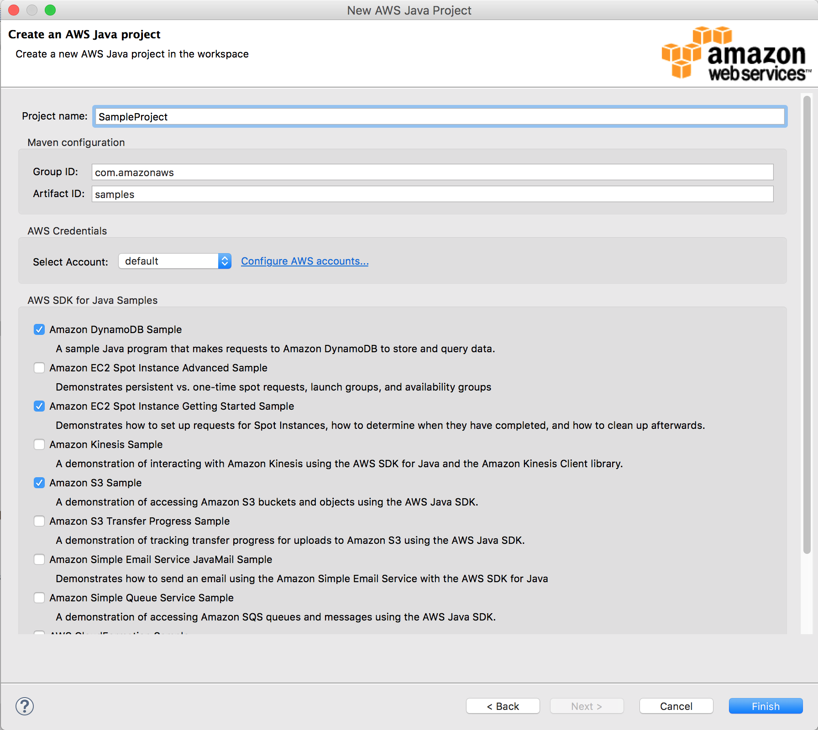Click the 'Create a new AWS Java project' subtitle
Screen dimensions: 818x730
click(x=132, y=54)
